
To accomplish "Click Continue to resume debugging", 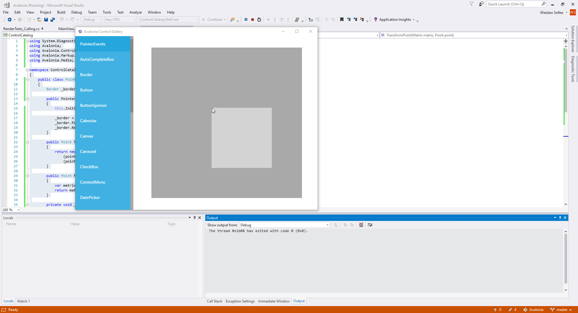I will pyautogui.click(x=214, y=20).
